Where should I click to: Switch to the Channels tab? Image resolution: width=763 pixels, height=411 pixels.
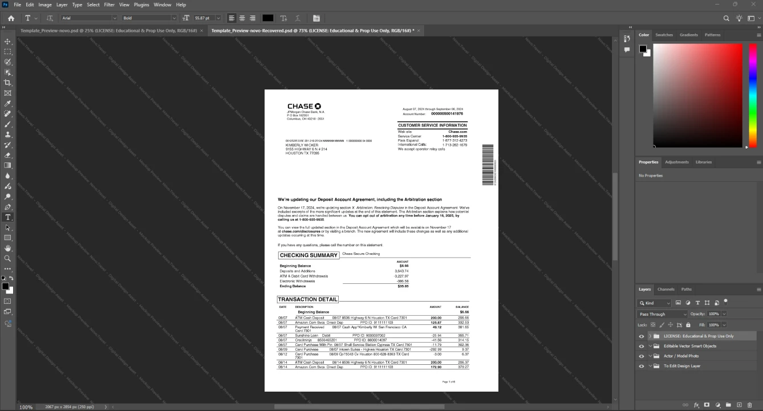point(665,289)
